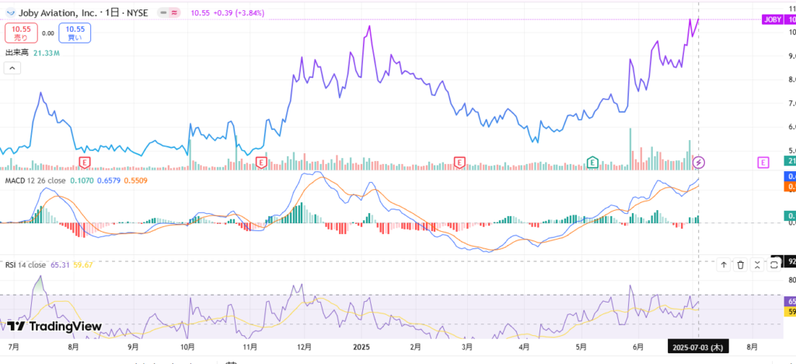Click the 3月 label on time axis

pos(467,347)
